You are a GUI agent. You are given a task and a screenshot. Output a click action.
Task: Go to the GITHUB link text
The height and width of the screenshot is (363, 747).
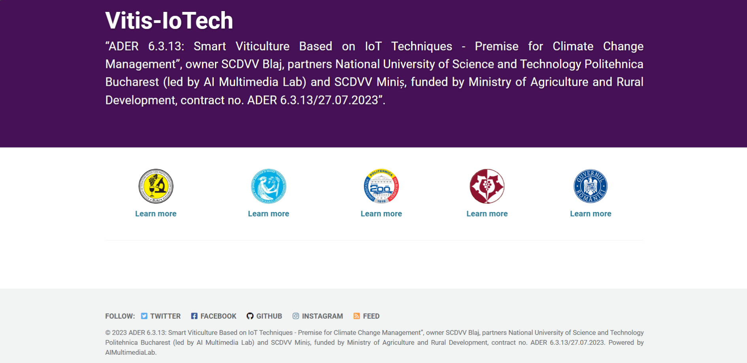tap(269, 316)
